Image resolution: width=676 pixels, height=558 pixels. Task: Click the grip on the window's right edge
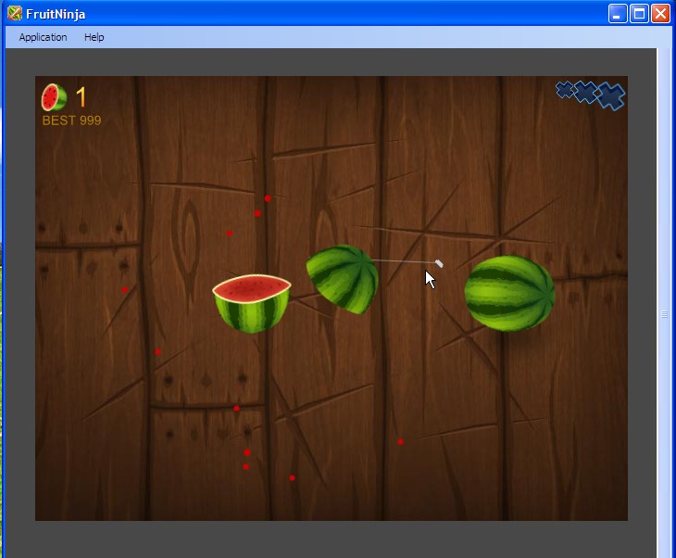pos(664,314)
